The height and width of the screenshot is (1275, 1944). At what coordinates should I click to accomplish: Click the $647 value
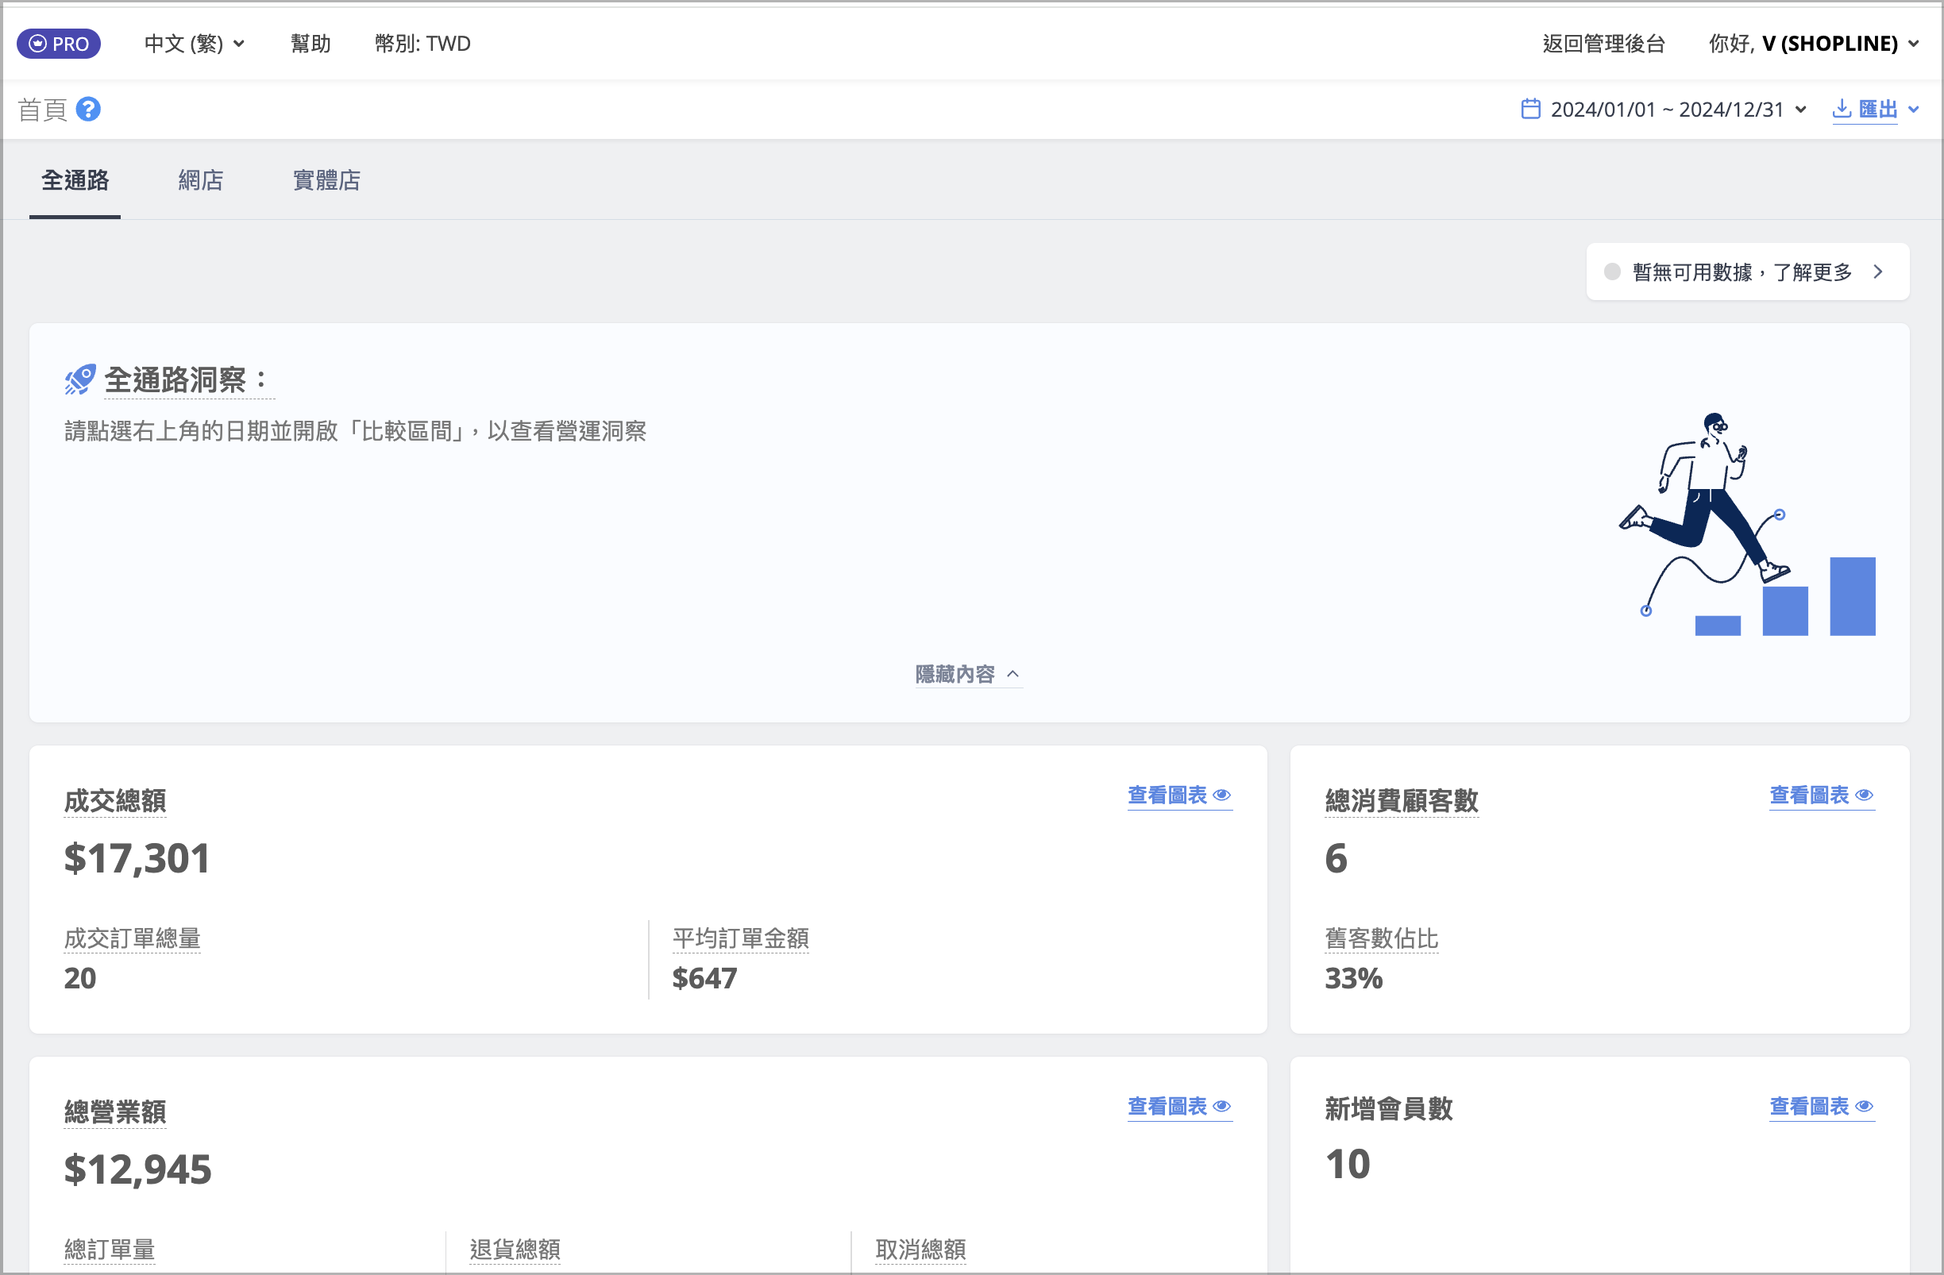704,978
